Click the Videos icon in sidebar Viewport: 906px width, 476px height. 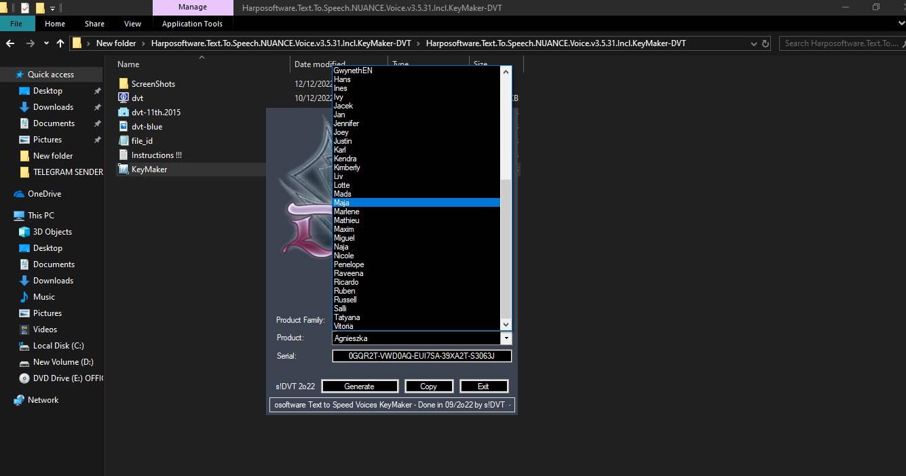(x=24, y=330)
